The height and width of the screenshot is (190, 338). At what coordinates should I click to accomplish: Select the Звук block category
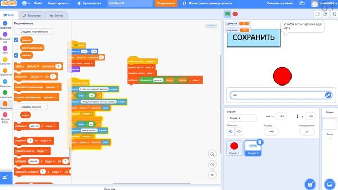(x=5, y=50)
